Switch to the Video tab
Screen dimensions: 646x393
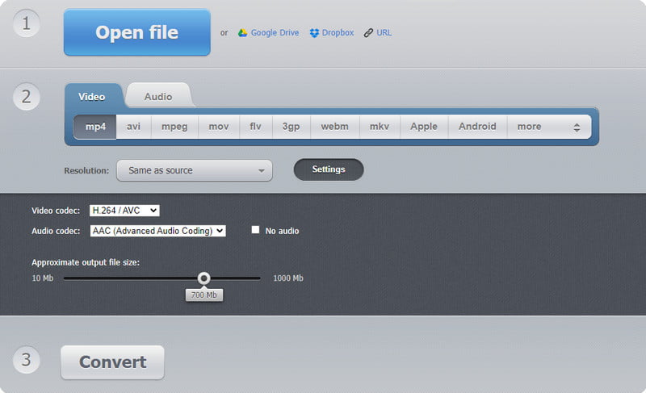[92, 97]
